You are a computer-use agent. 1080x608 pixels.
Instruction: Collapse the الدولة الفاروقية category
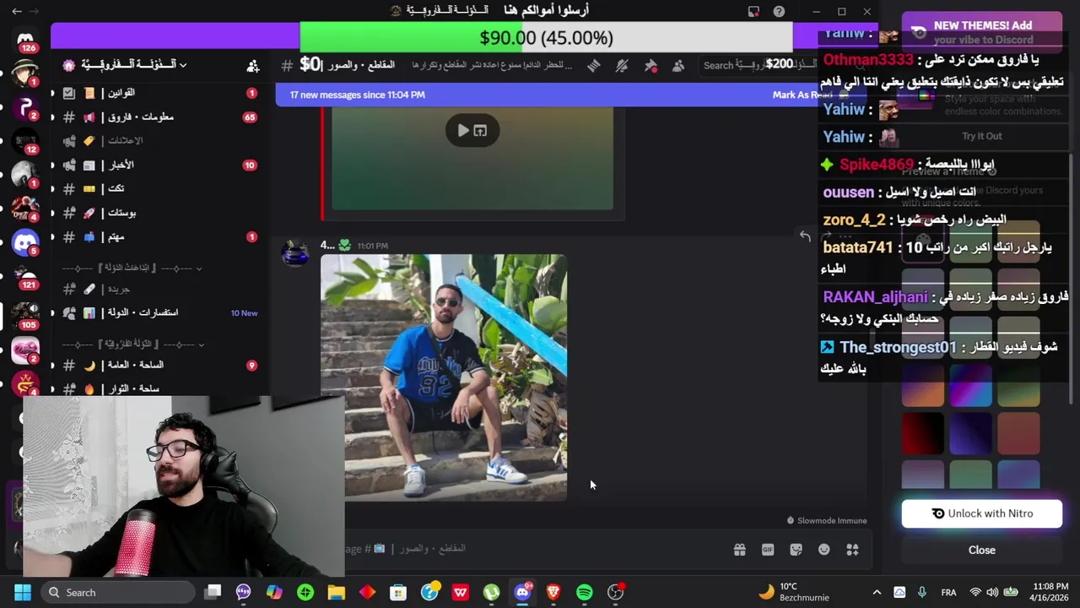(132, 345)
